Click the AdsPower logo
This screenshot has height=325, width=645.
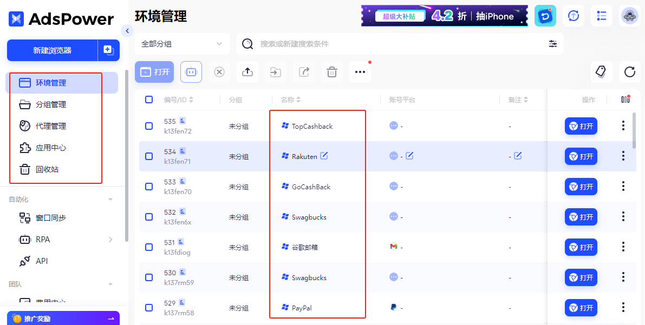(61, 18)
